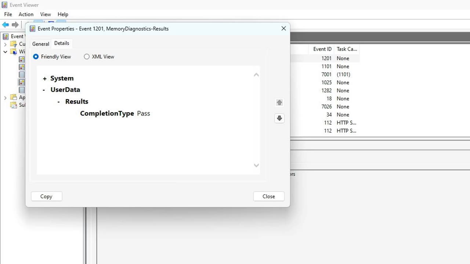Select the Windows Logs folder icon in tree
The height and width of the screenshot is (264, 470).
coord(14,52)
